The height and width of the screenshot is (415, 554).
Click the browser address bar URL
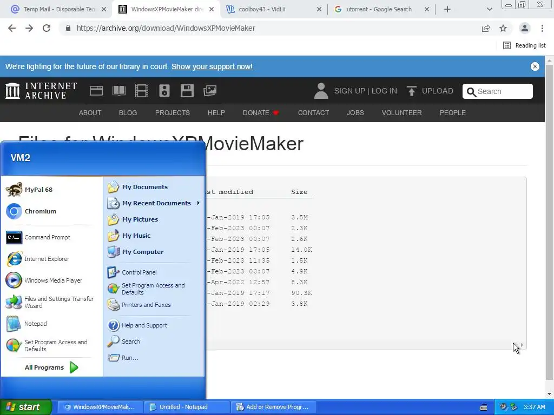(166, 28)
